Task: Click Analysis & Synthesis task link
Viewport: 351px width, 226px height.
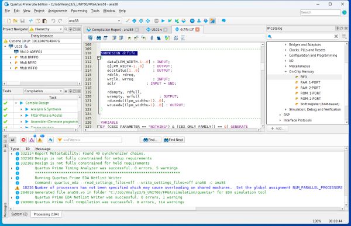Action: [46, 109]
